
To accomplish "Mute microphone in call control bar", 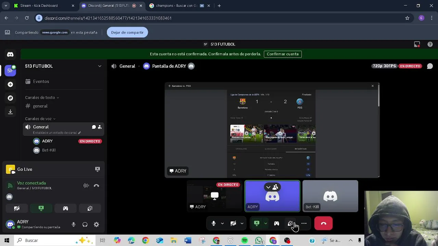I will (x=214, y=223).
